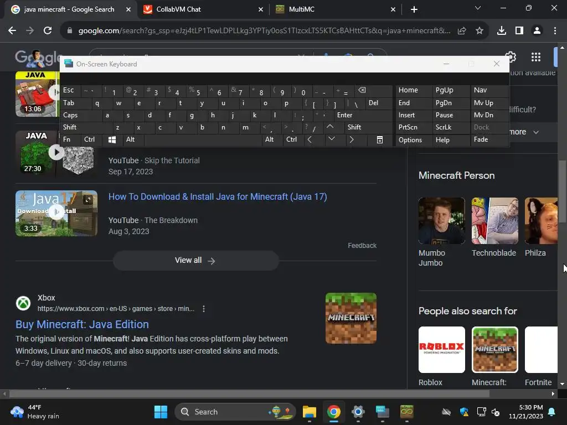Image resolution: width=567 pixels, height=425 pixels.
Task: Open Windows Start menu
Action: click(161, 412)
